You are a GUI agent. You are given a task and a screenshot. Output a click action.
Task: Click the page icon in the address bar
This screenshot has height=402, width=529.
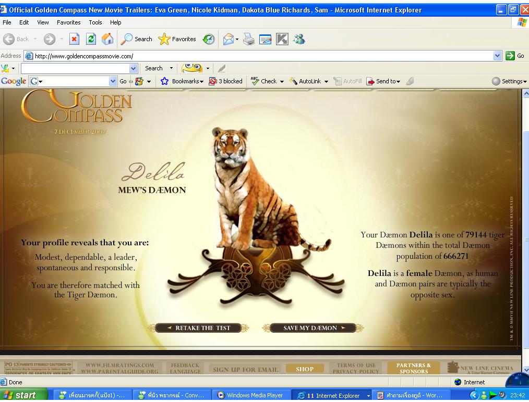29,56
